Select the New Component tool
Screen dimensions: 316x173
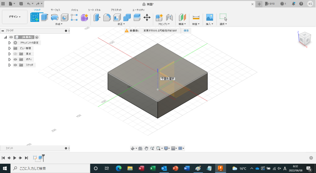159,18
